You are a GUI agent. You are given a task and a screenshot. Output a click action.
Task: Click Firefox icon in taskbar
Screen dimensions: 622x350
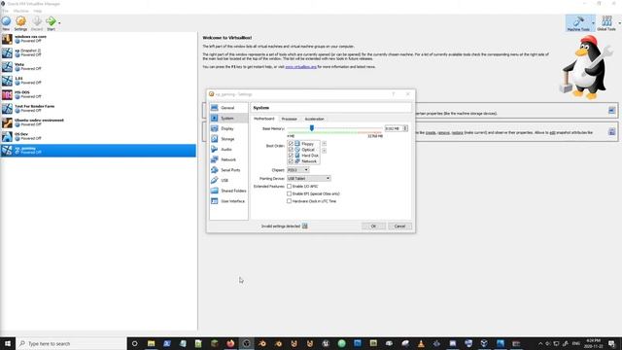tap(230, 343)
